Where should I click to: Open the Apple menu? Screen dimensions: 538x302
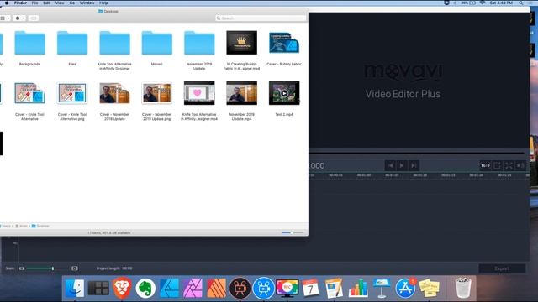click(7, 3)
